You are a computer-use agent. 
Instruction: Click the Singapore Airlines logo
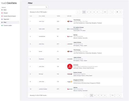pyautogui.click(x=70, y=82)
